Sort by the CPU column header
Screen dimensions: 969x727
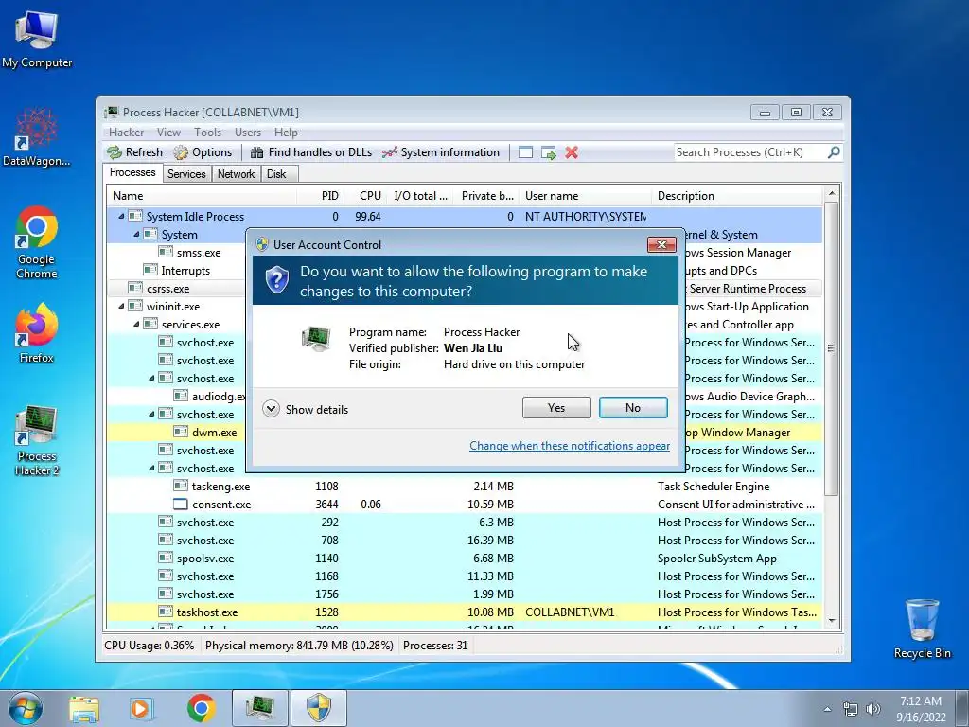(x=364, y=196)
